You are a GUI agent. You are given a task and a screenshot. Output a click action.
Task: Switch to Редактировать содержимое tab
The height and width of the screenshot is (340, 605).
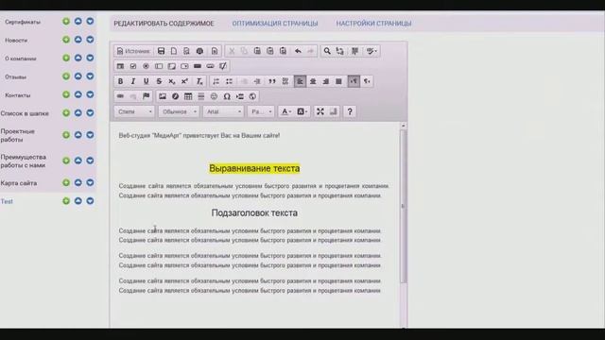tap(164, 24)
